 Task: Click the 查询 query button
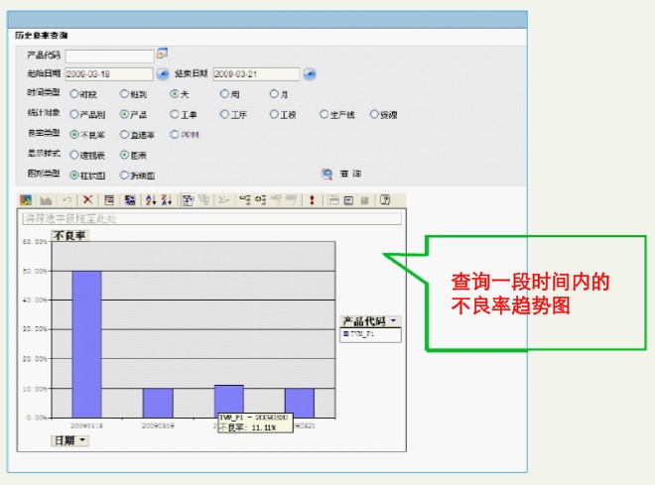pos(350,174)
